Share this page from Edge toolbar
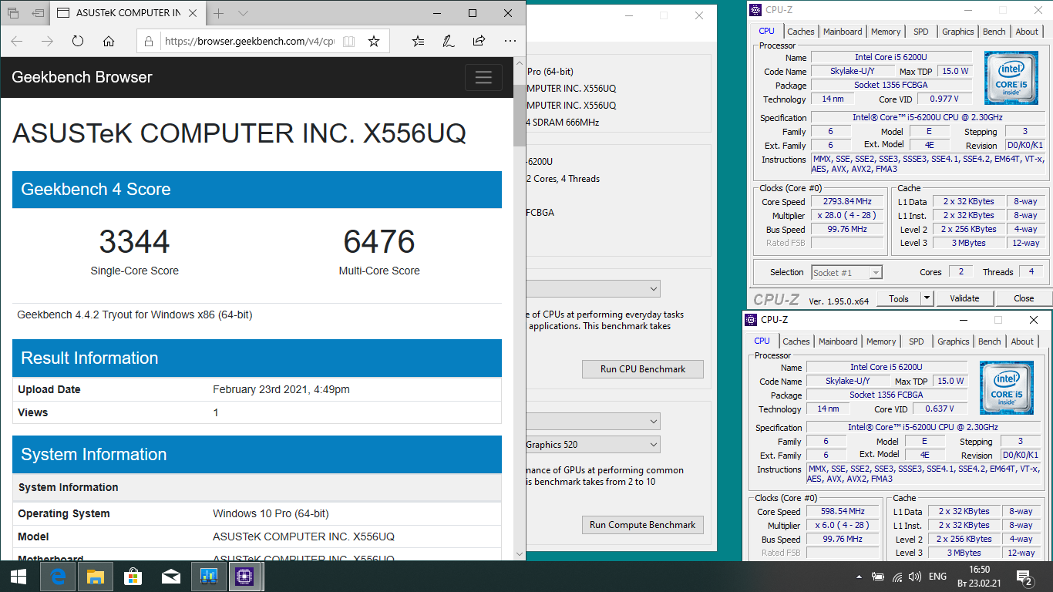 coord(479,41)
